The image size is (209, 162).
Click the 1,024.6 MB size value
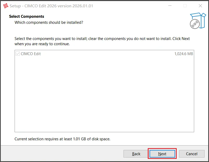tap(184, 54)
